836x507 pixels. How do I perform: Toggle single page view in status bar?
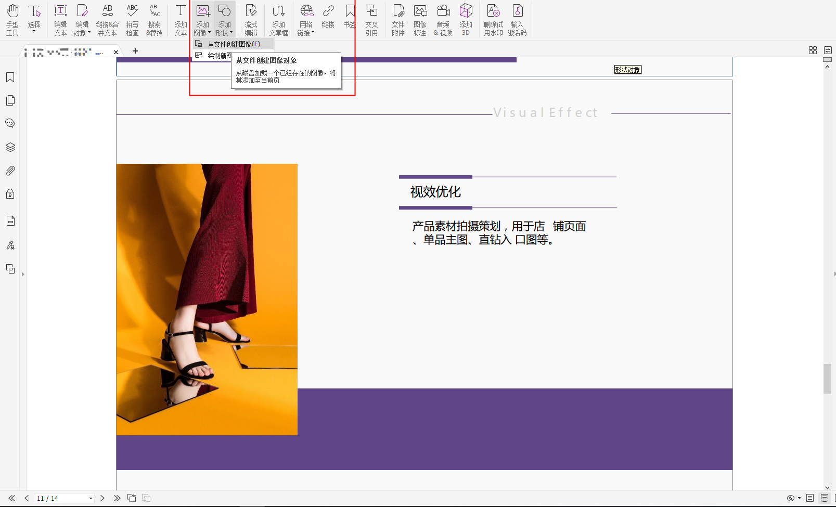click(810, 498)
